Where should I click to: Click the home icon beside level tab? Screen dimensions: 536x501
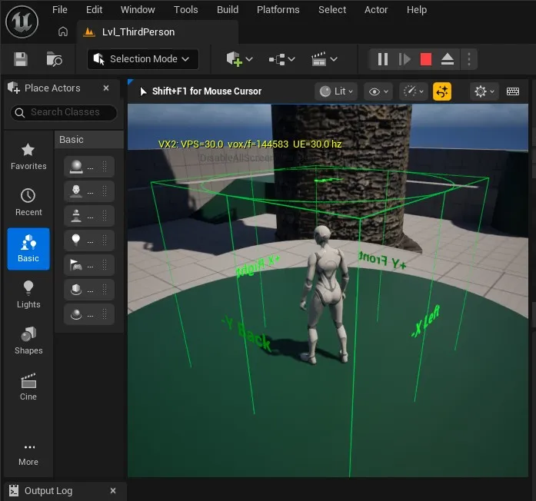[x=63, y=32]
